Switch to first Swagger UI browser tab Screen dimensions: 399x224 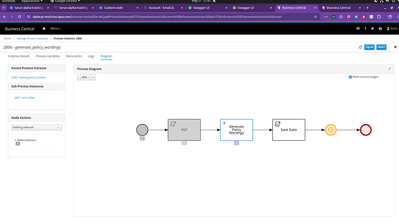(x=208, y=8)
